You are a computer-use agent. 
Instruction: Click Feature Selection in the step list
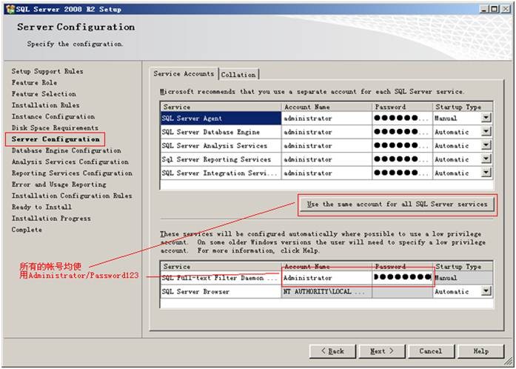coord(44,94)
